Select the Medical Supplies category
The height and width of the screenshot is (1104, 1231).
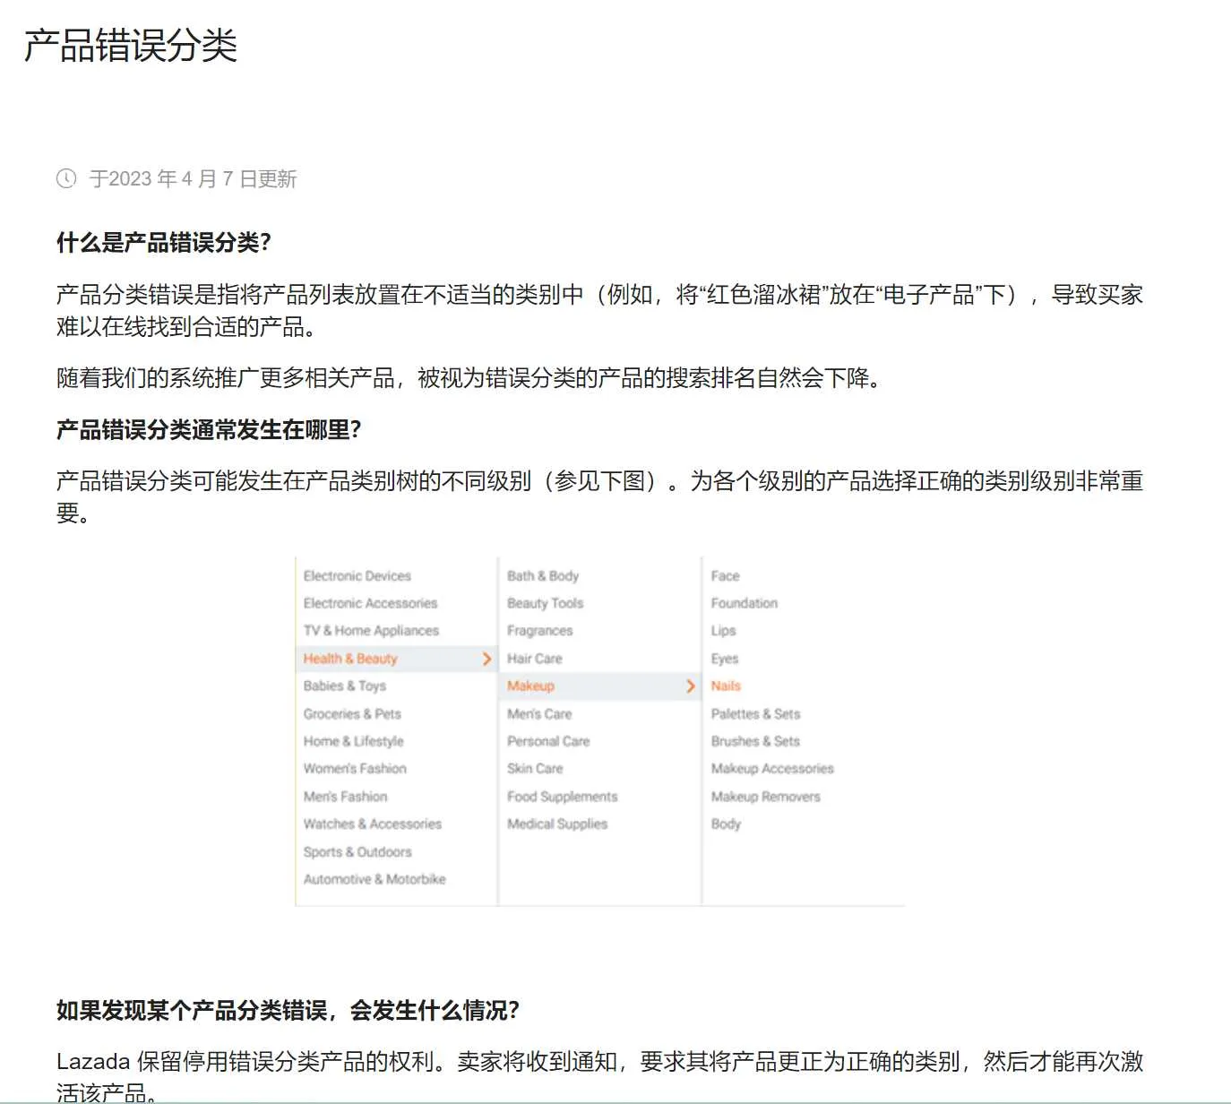coord(557,824)
